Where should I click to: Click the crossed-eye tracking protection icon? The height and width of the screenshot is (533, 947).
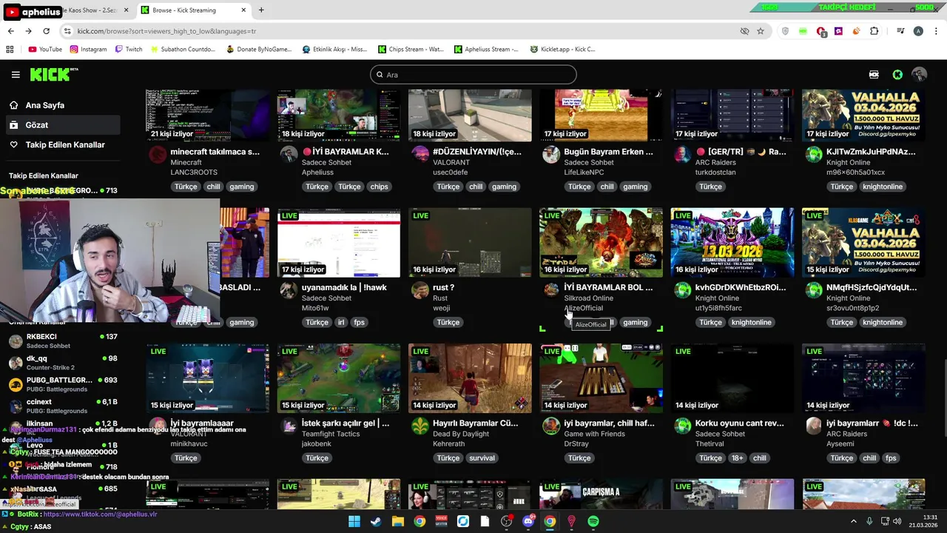click(x=744, y=31)
